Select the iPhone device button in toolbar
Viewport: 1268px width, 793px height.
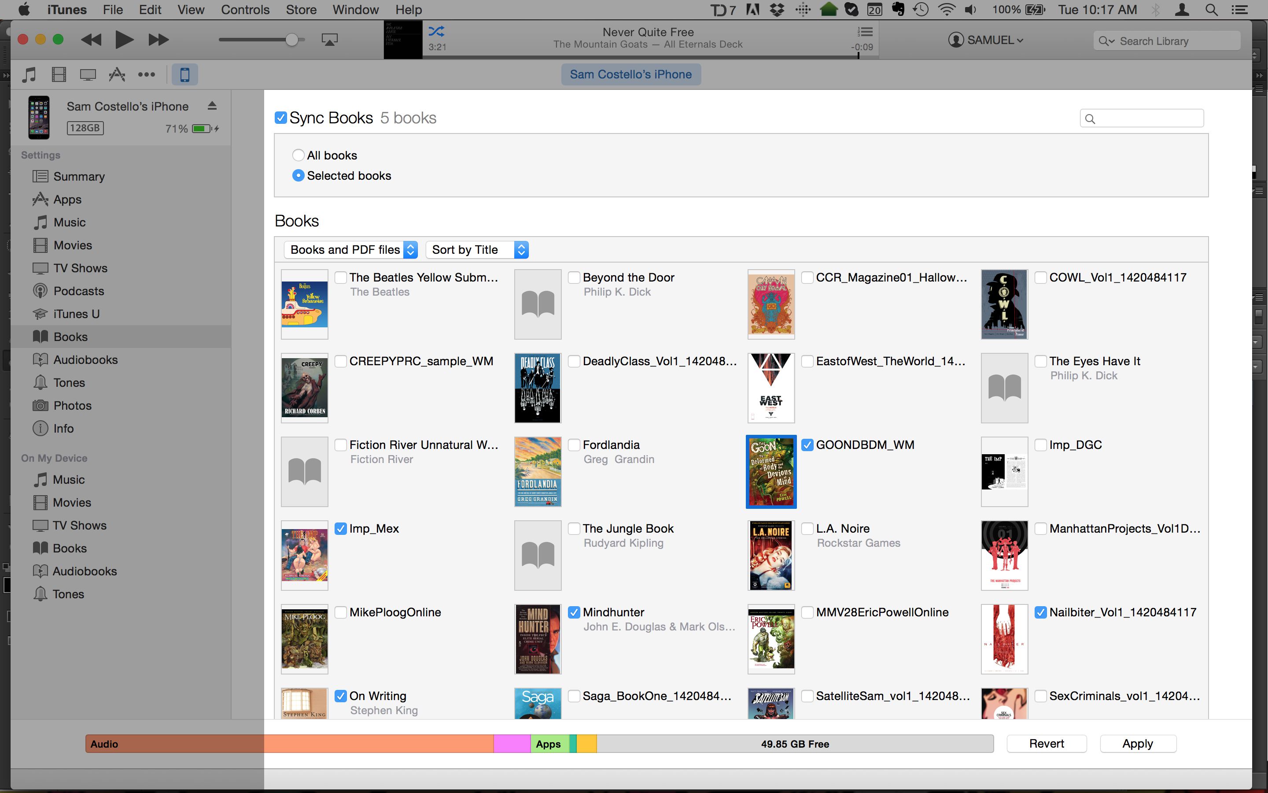click(184, 74)
